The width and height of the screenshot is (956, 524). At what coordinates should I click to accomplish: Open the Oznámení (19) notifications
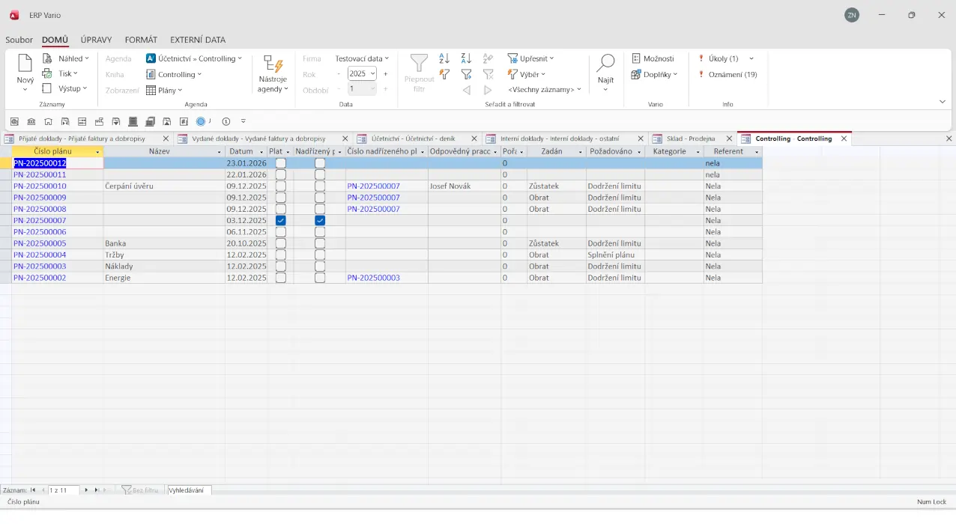[x=732, y=74]
